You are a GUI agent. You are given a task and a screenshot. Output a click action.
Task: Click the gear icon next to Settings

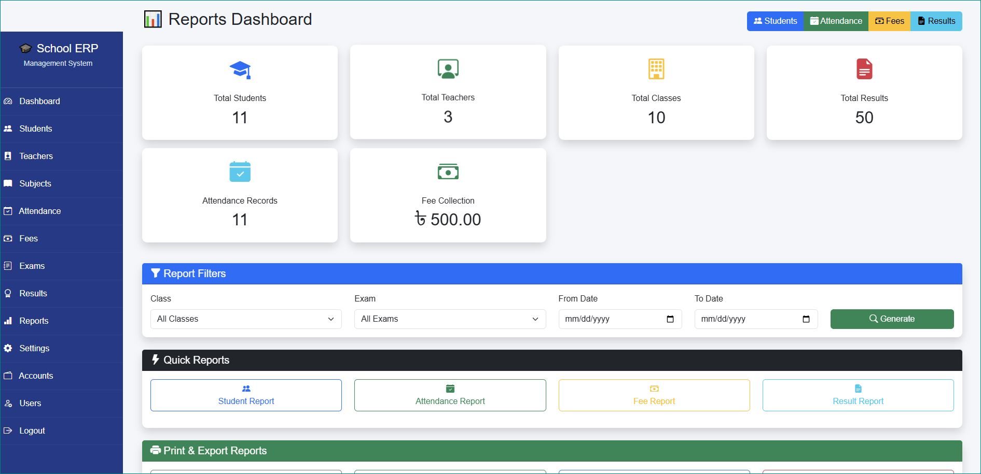click(x=8, y=348)
